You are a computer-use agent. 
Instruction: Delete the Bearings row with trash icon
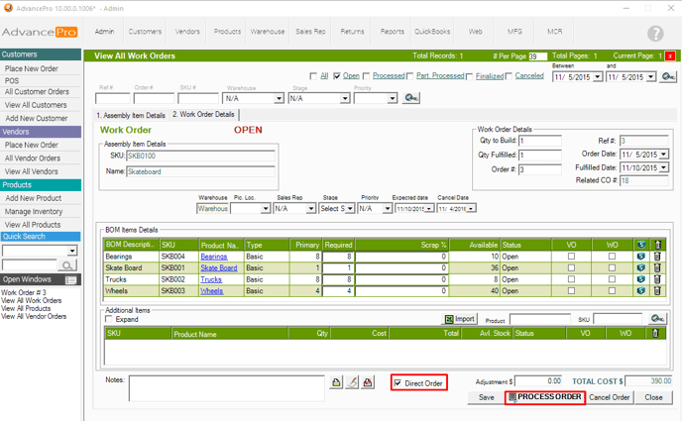coord(656,257)
